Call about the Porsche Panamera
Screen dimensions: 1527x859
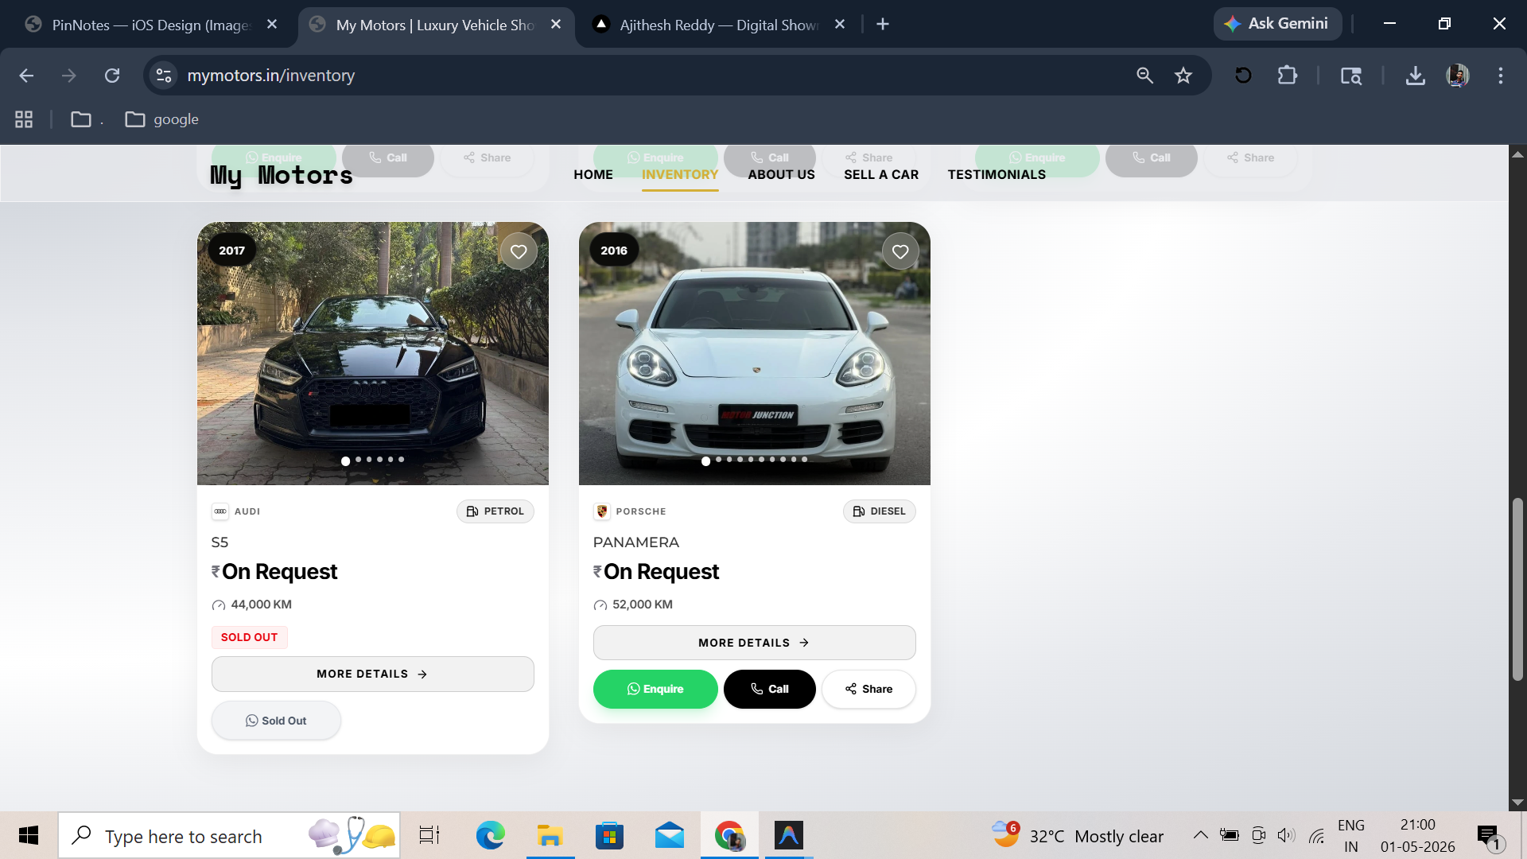point(769,689)
